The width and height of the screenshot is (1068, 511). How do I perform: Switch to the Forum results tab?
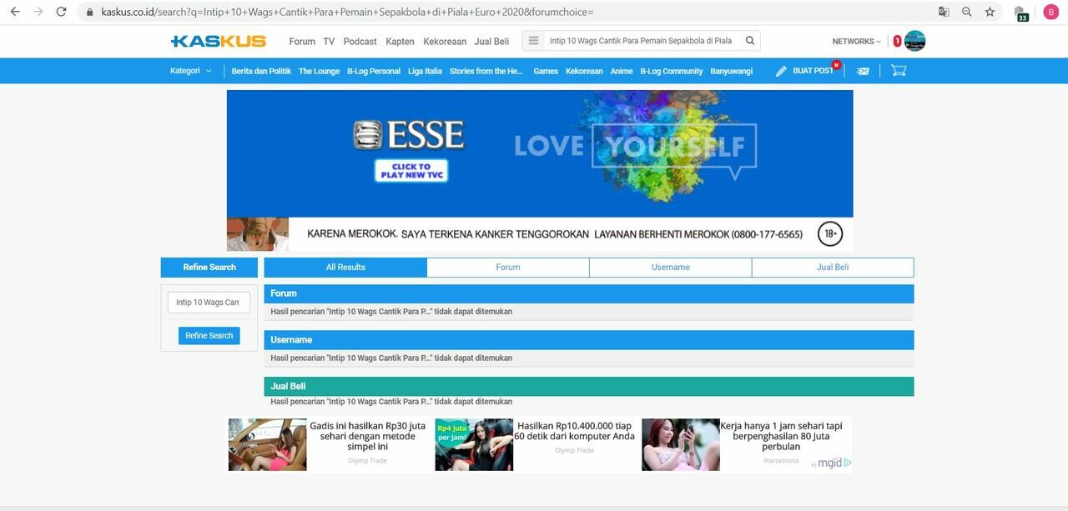(x=508, y=268)
